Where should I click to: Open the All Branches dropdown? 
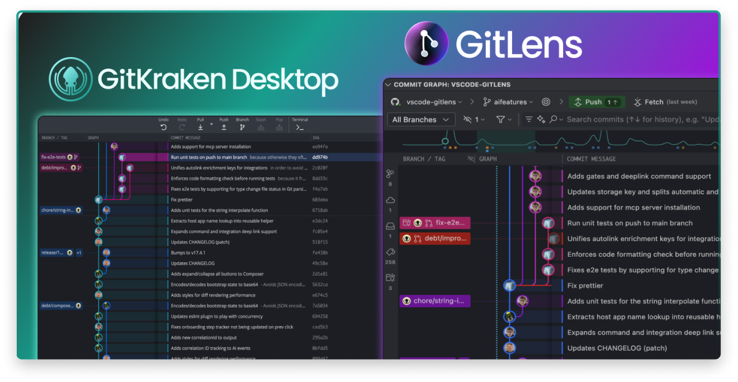pyautogui.click(x=420, y=119)
